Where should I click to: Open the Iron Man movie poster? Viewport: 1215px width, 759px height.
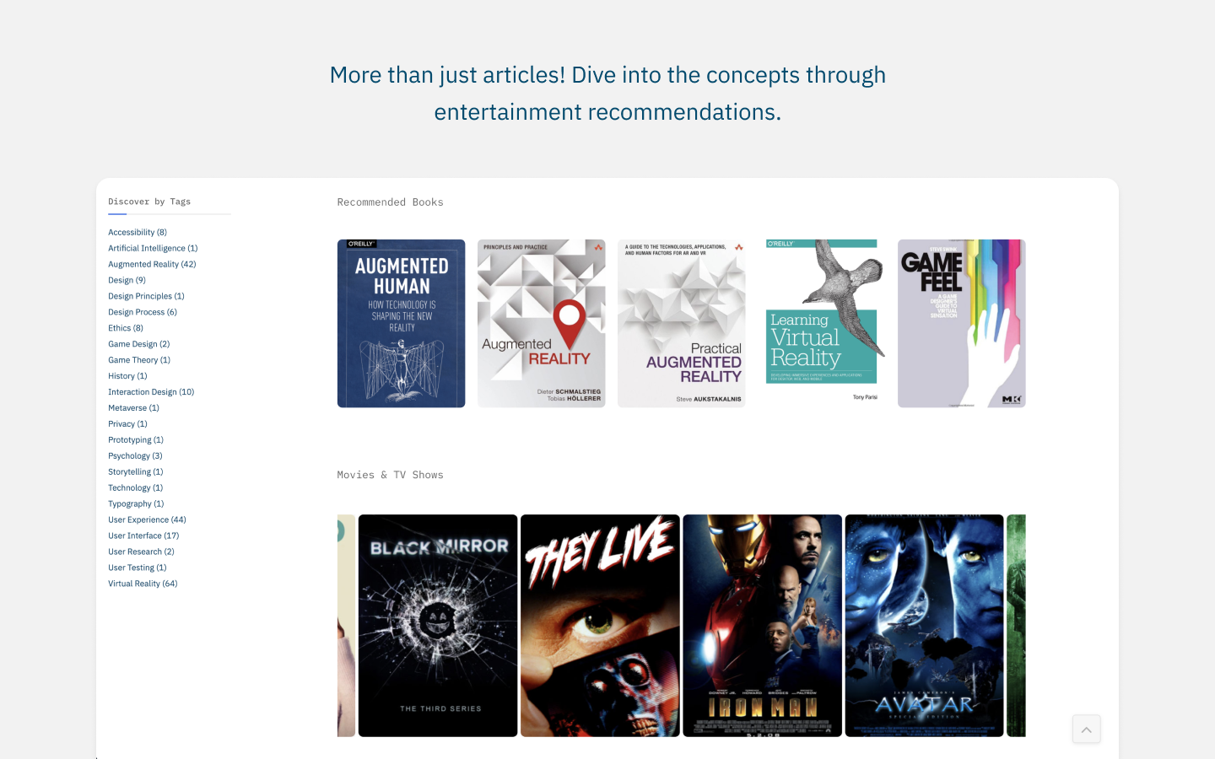(762, 626)
